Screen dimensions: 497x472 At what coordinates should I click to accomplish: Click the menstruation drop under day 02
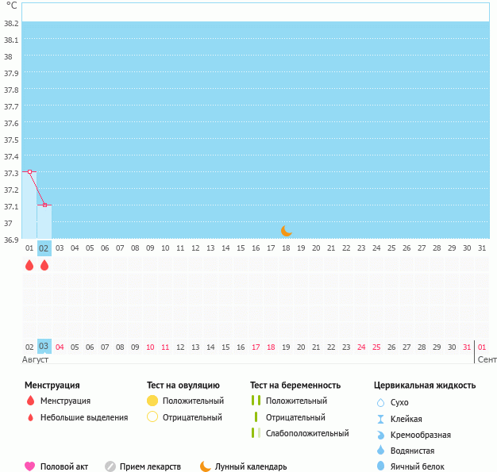(x=44, y=266)
